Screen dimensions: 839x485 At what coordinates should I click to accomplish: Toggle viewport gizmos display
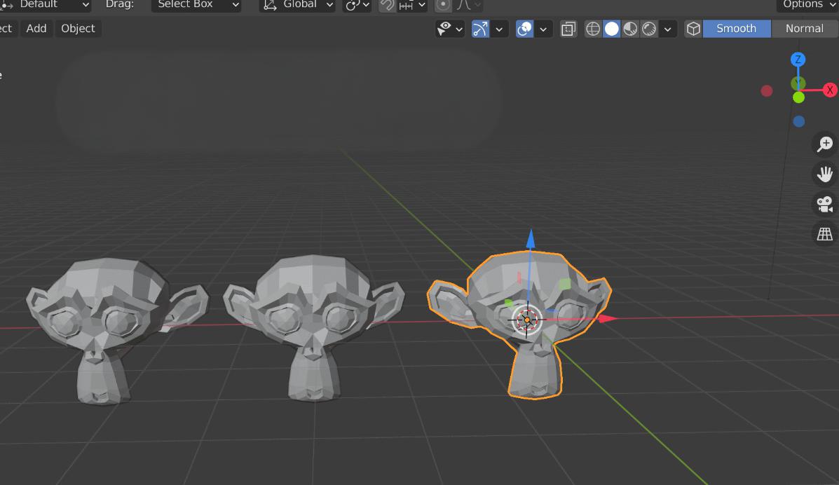click(481, 29)
